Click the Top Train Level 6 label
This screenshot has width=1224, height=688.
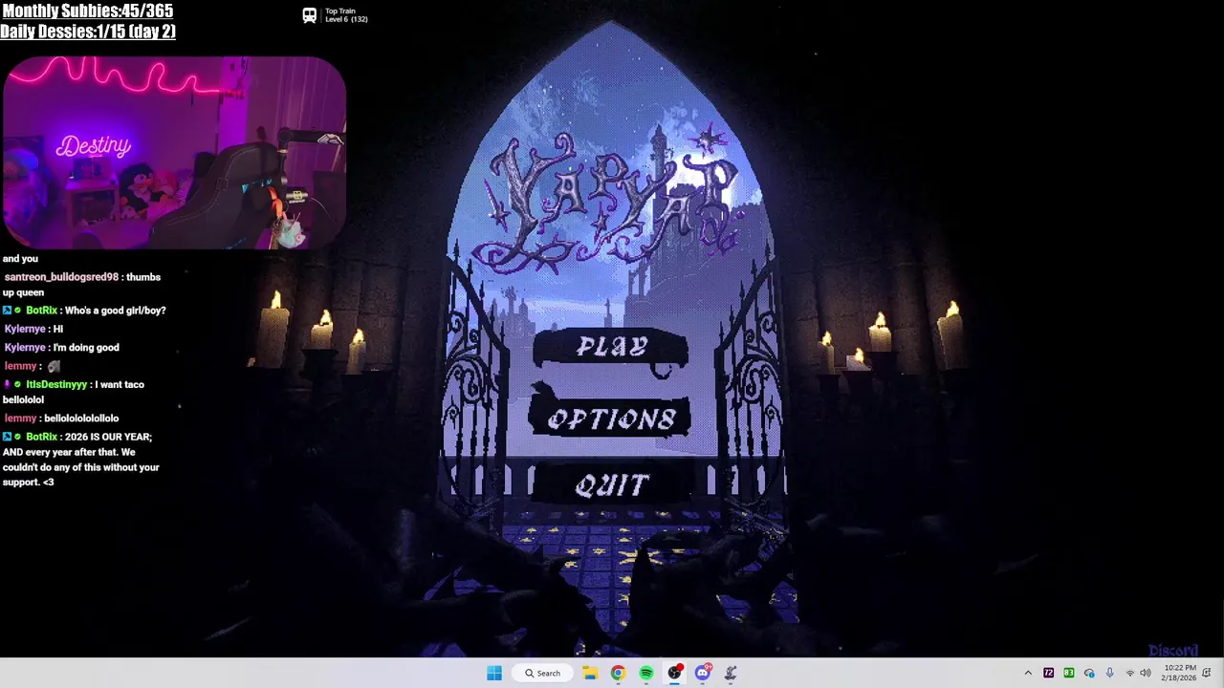[x=346, y=15]
